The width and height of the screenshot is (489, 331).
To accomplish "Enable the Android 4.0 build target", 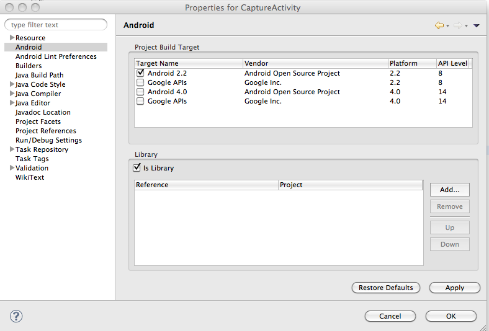I will [140, 92].
